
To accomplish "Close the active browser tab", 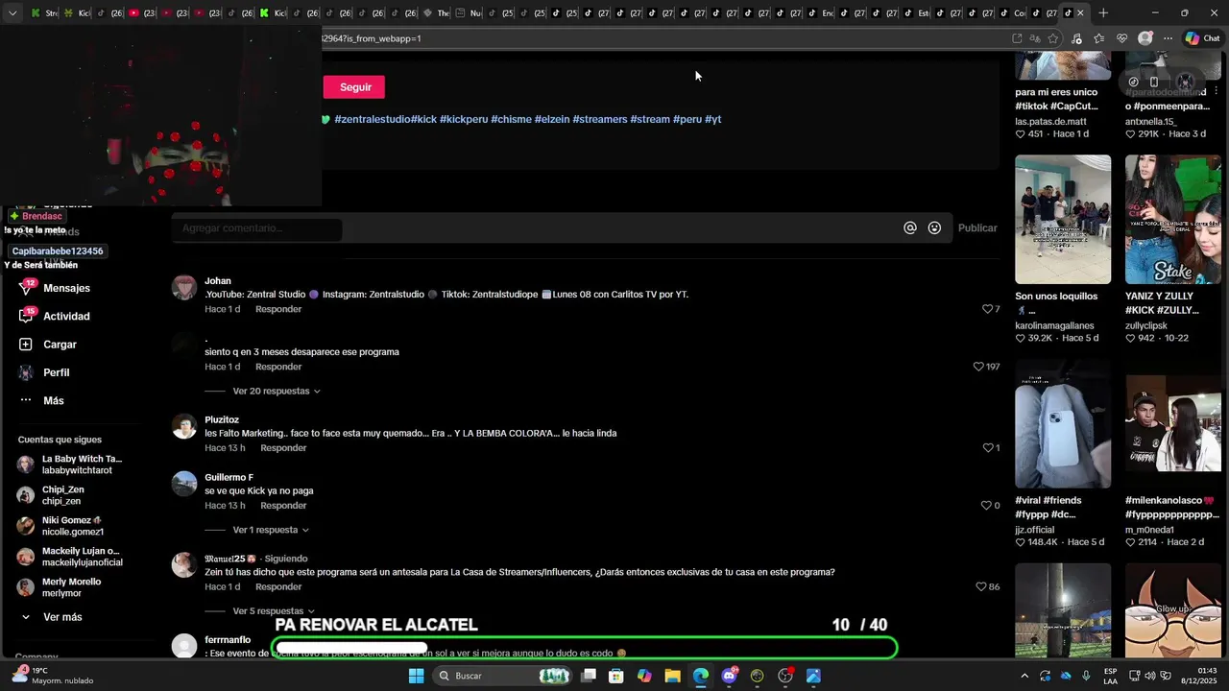I will click(1080, 12).
